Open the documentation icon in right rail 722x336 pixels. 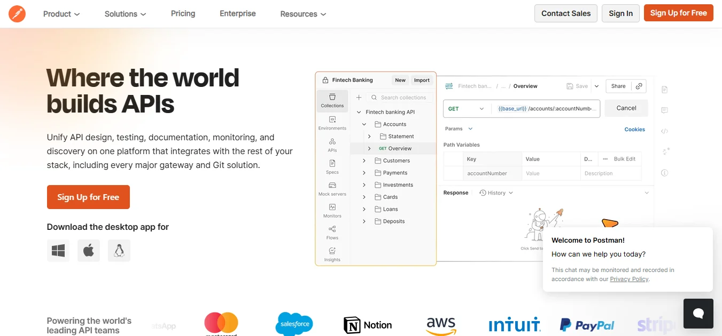tap(665, 90)
